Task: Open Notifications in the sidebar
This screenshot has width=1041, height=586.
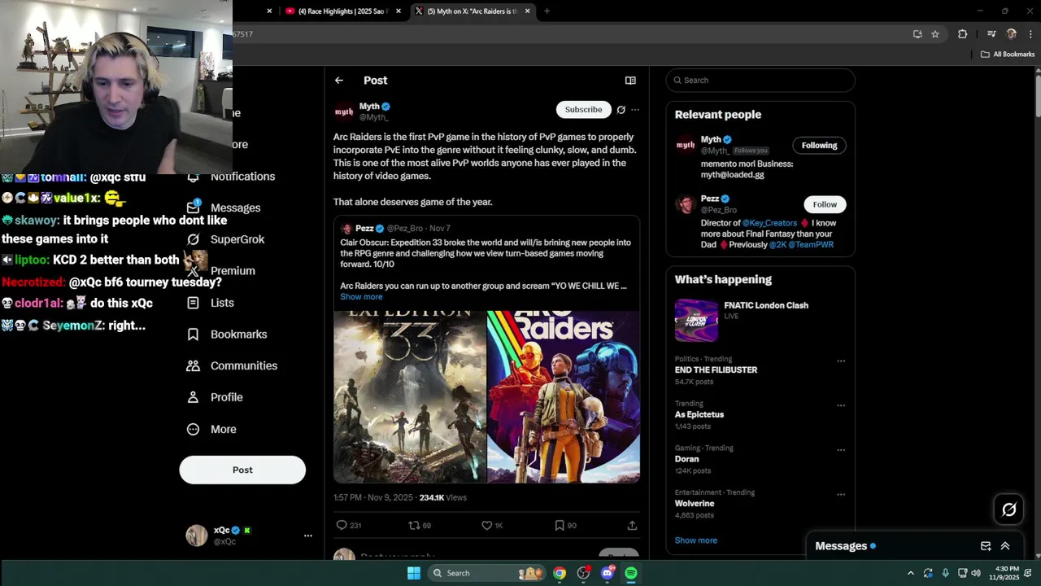Action: tap(231, 177)
